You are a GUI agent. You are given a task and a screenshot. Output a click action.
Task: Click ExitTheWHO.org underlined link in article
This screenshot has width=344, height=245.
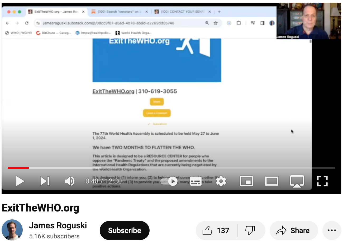(113, 91)
